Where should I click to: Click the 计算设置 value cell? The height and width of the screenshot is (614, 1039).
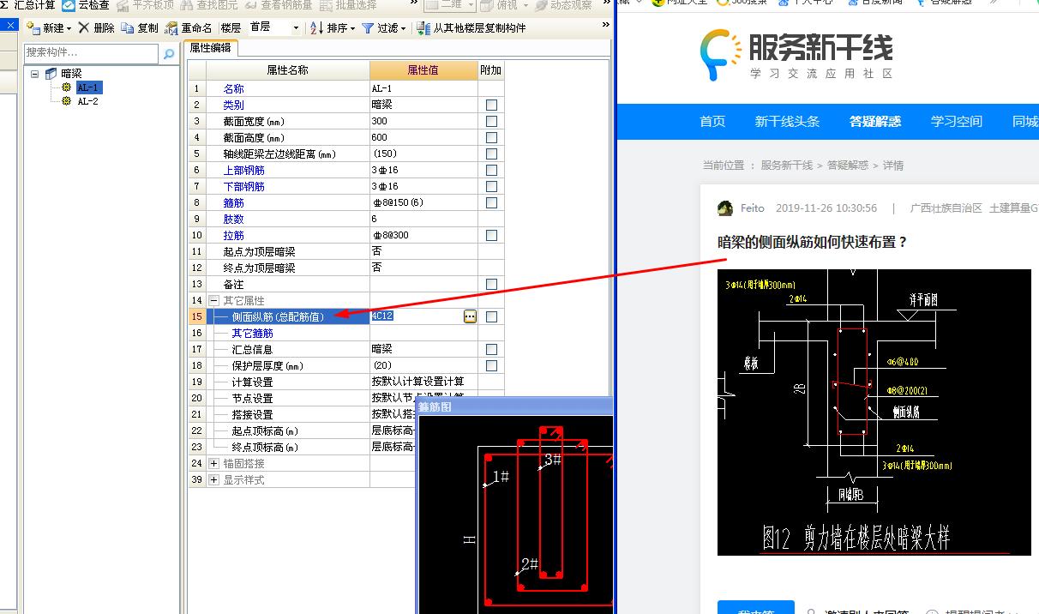423,382
